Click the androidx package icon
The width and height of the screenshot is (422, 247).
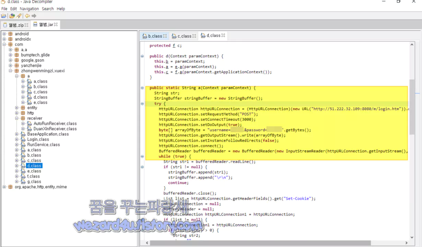click(x=11, y=39)
